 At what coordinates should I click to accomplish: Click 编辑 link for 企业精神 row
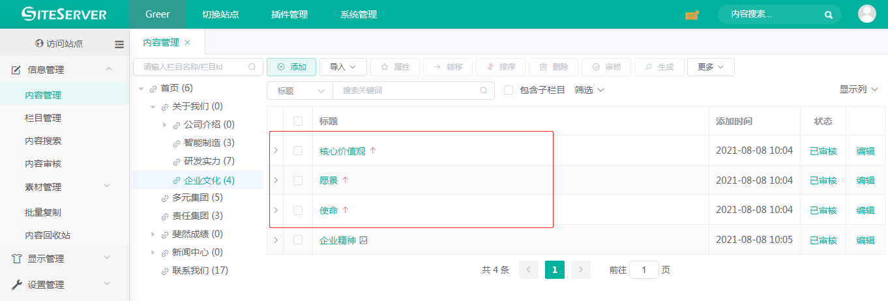pos(865,240)
